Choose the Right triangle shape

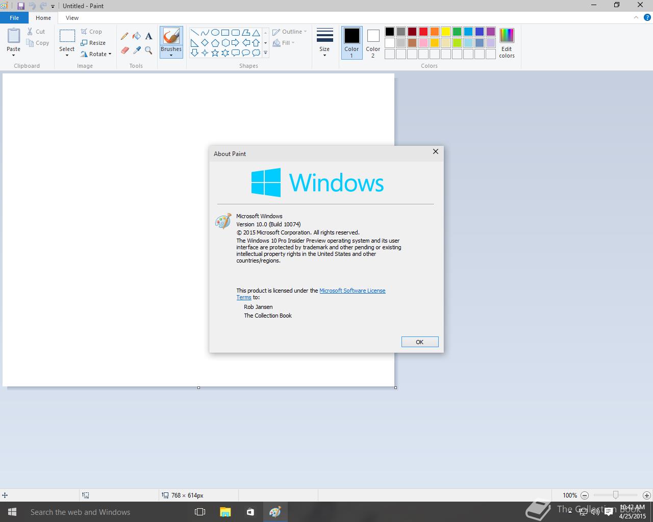point(194,43)
